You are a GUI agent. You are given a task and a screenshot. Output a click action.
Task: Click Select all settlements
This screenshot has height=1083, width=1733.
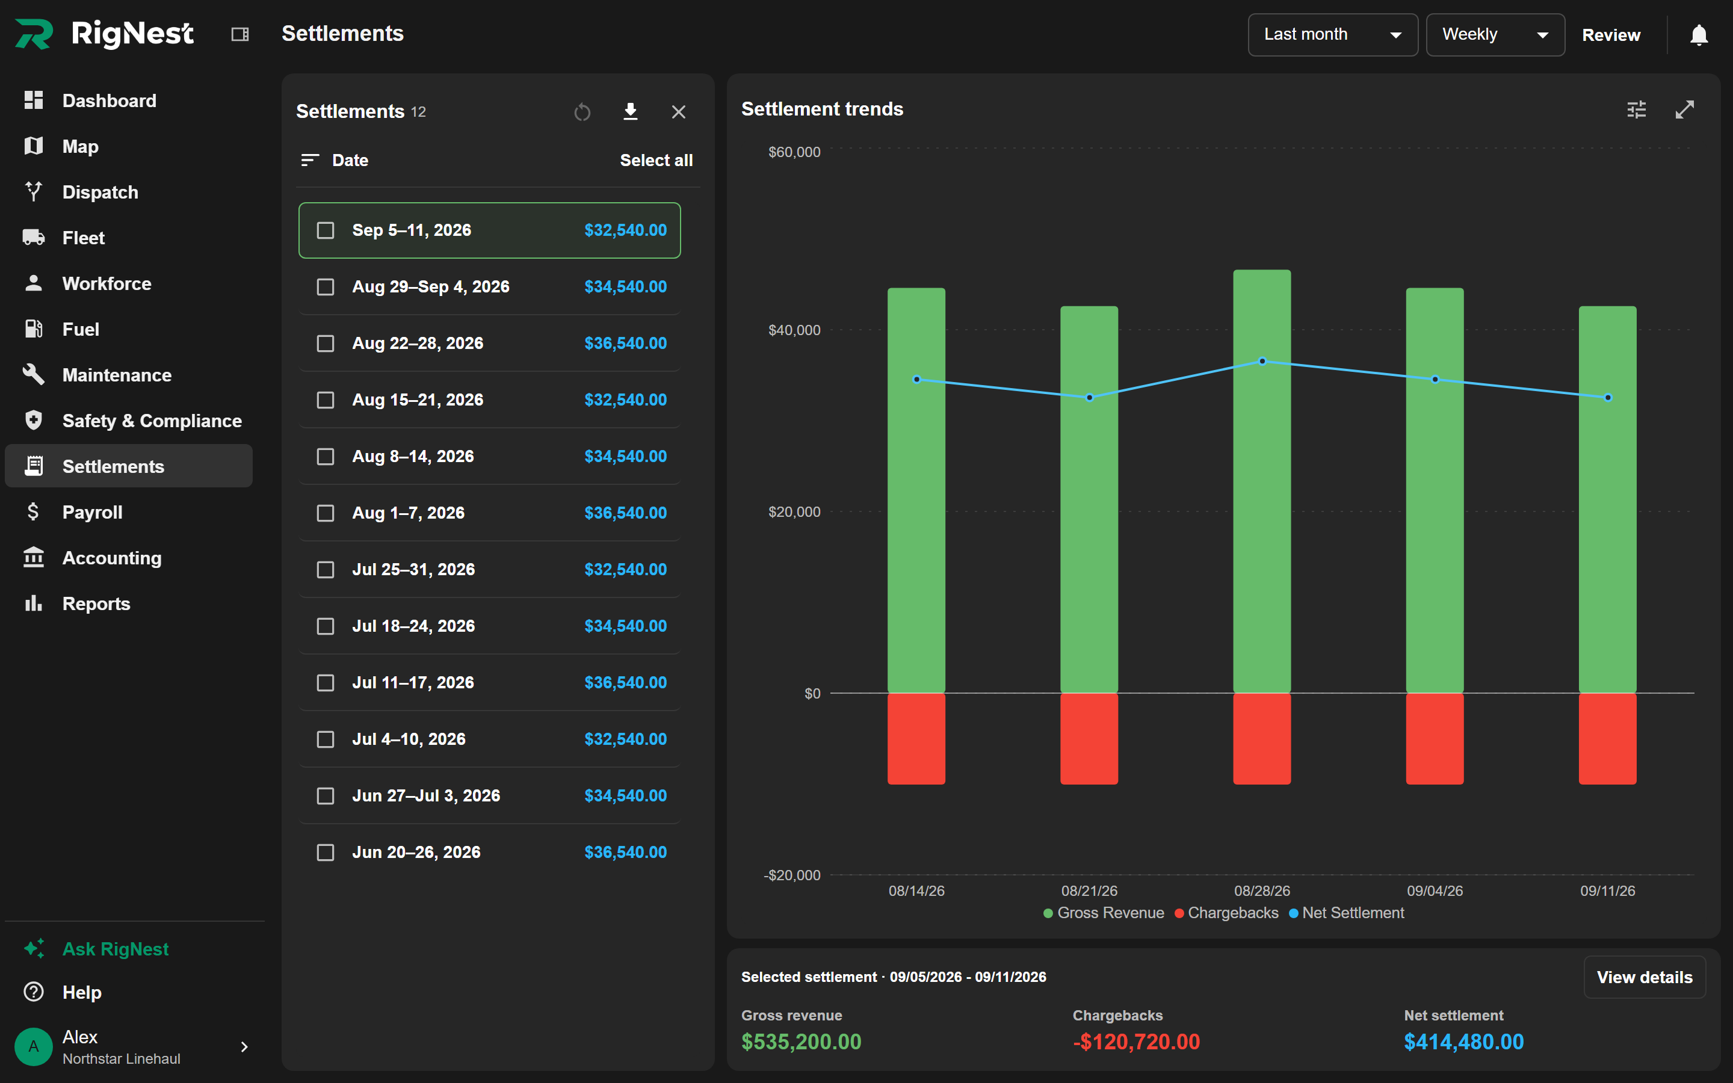pos(656,161)
